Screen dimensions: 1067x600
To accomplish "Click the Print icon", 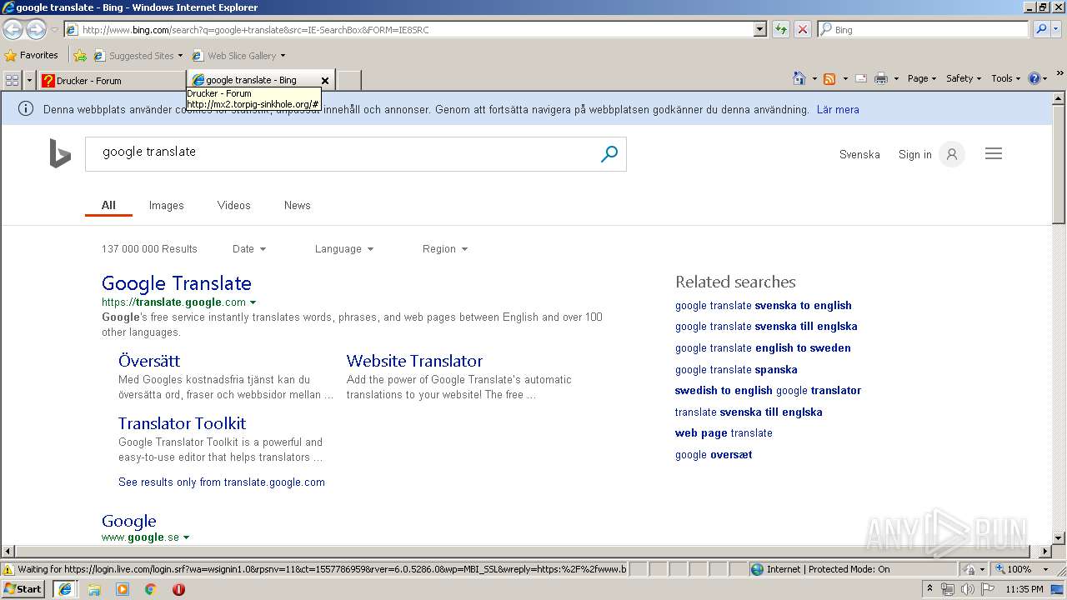I will tap(881, 78).
